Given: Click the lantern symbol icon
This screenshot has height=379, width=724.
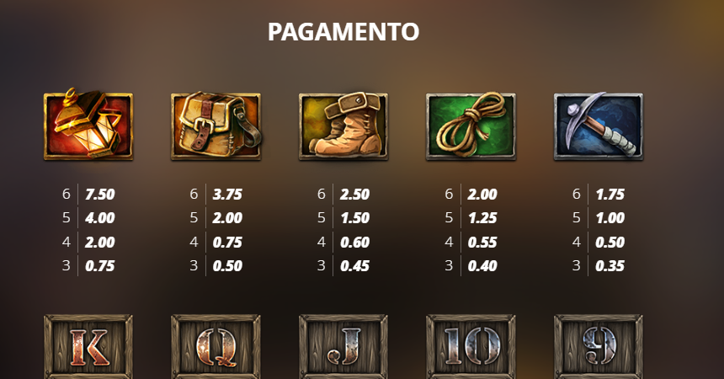Looking at the screenshot, I should pos(88,125).
